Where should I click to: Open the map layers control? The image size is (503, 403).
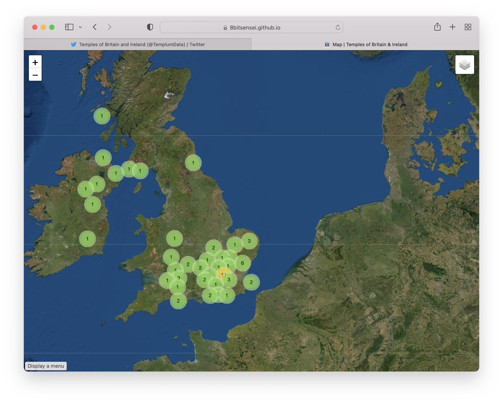point(465,65)
